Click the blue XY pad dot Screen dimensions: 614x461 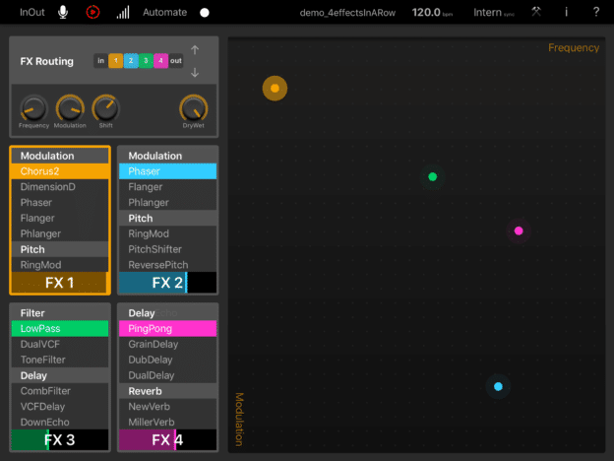(498, 386)
